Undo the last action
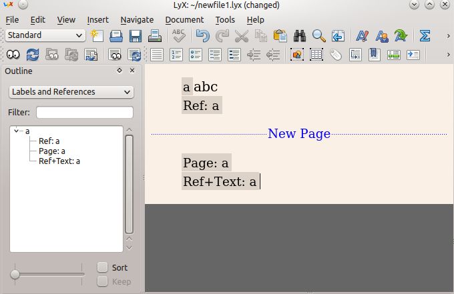 pos(203,36)
